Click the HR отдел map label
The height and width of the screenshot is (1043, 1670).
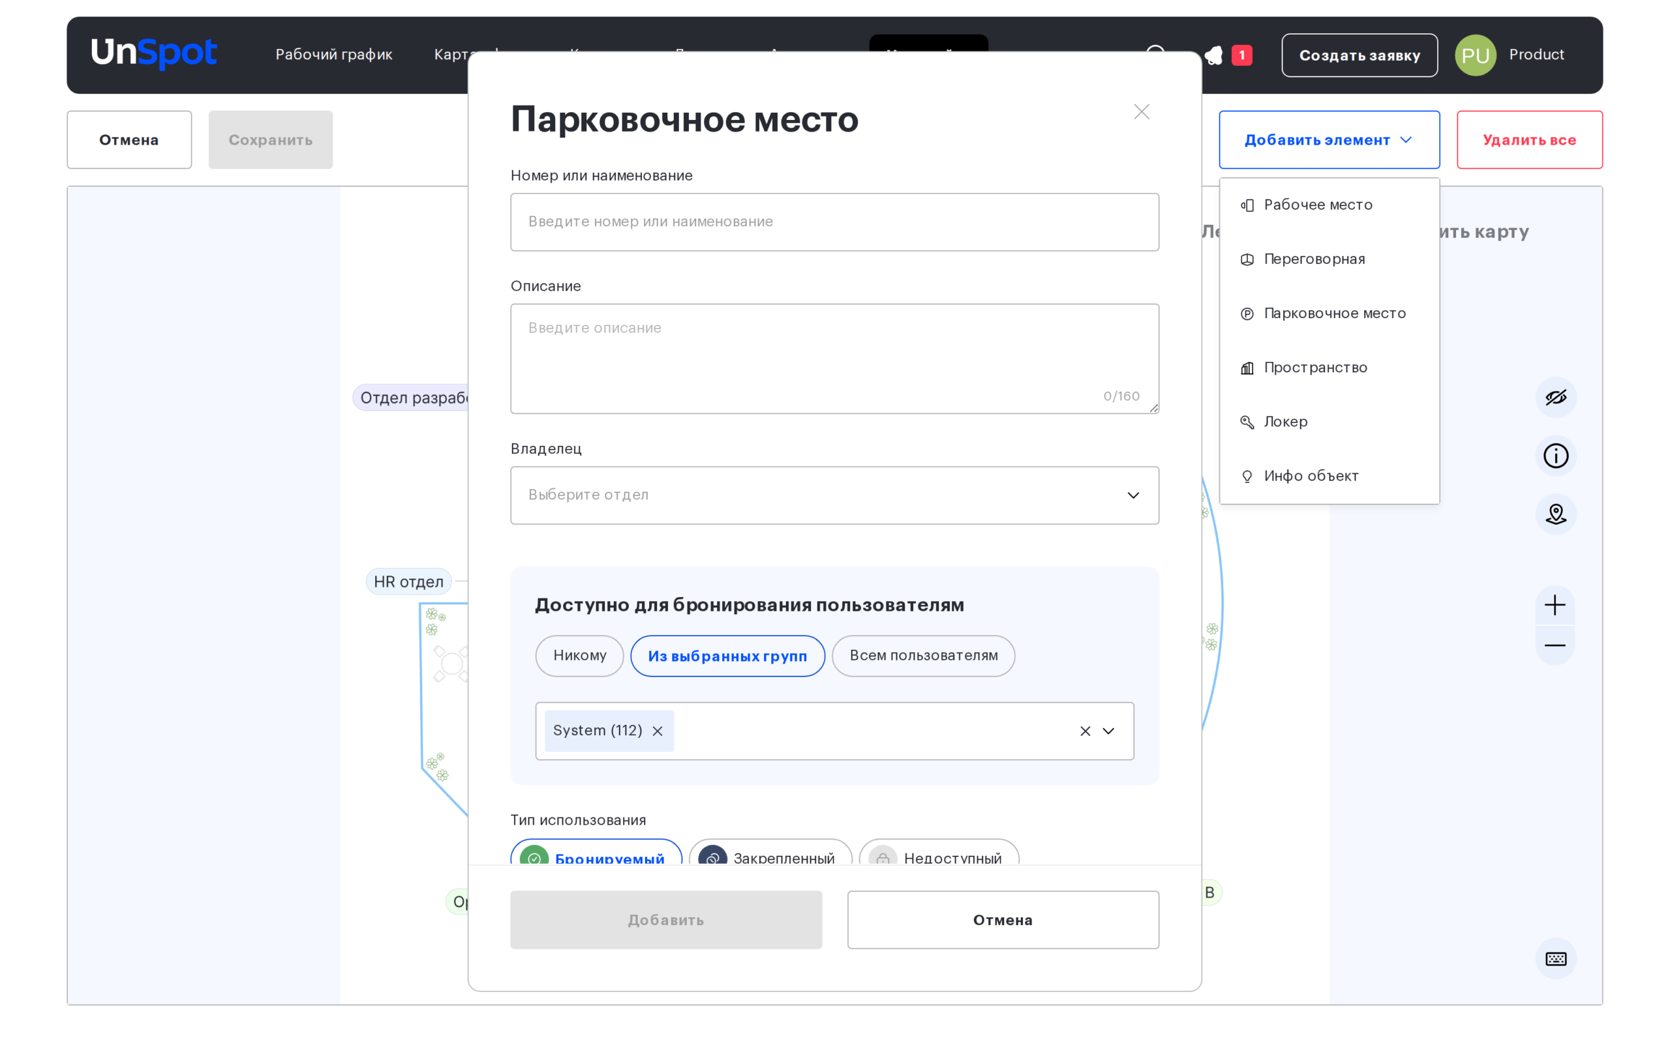[408, 582]
